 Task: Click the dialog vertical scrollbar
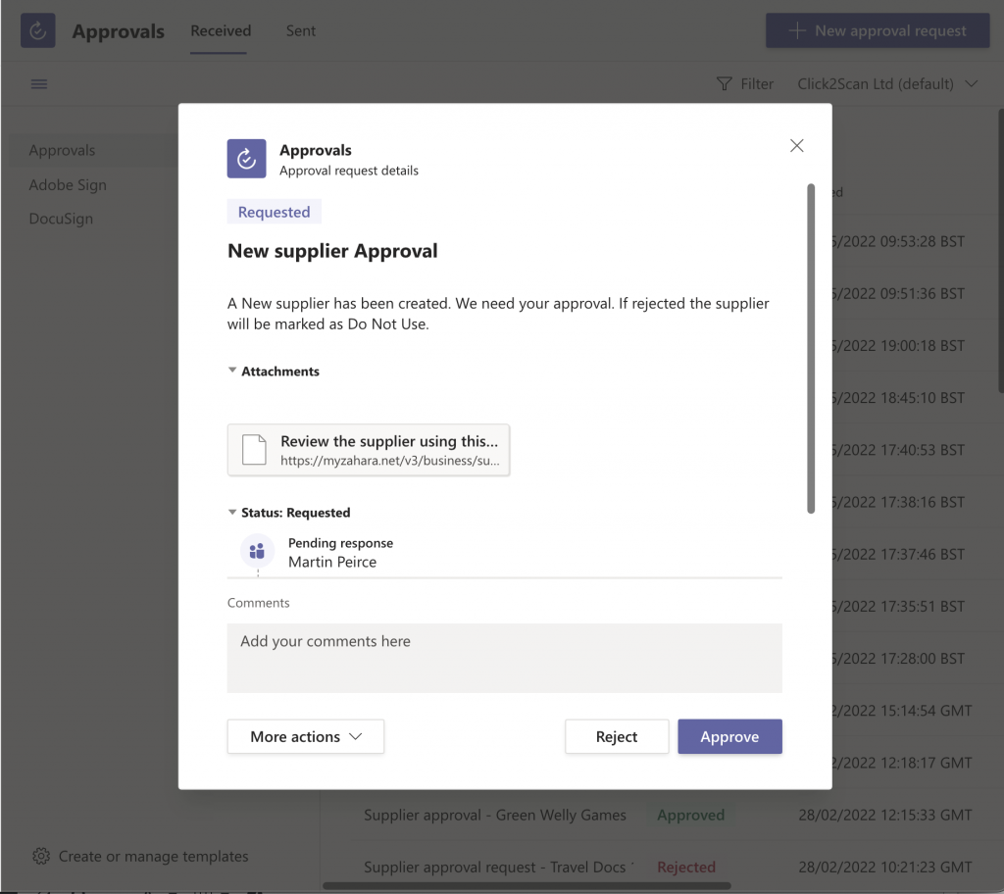coord(811,348)
